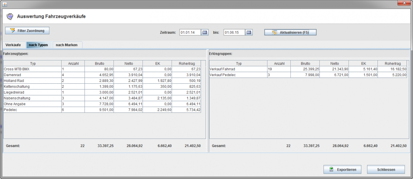Viewport: 413px width, 179px height.
Task: Select the Pedelec row in Fahrzeugtypen
Action: coord(33,110)
